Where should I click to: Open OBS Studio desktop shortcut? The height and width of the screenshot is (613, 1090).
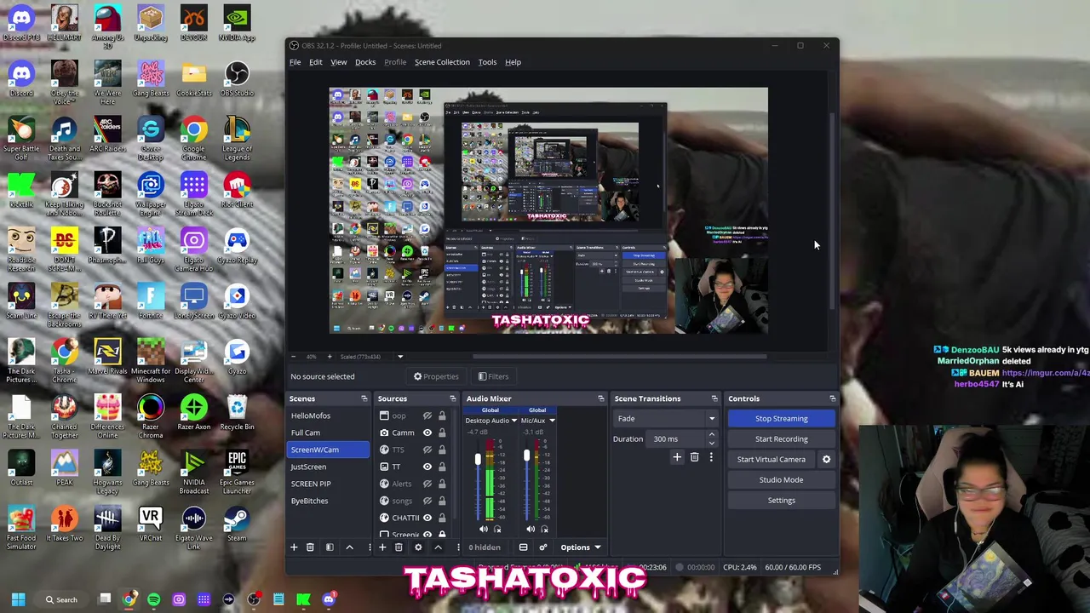pos(237,80)
